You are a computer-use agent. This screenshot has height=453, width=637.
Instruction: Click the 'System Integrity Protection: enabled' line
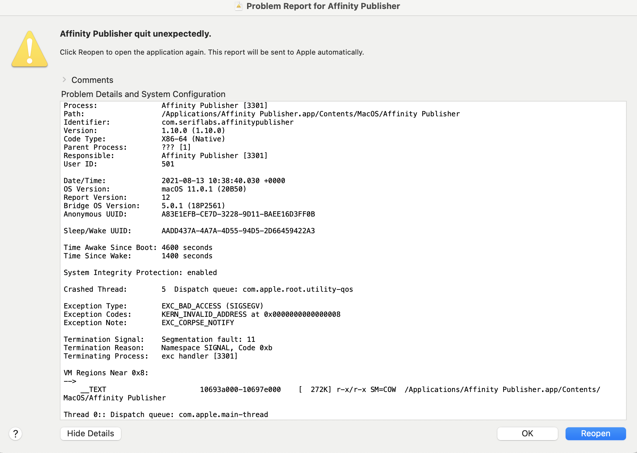point(140,272)
